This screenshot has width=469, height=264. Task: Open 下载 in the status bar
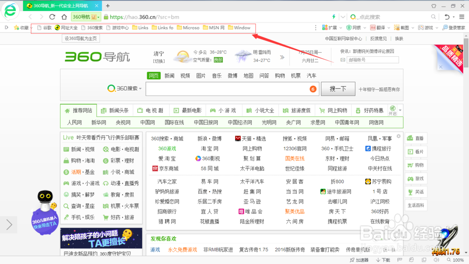pyautogui.click(x=383, y=260)
